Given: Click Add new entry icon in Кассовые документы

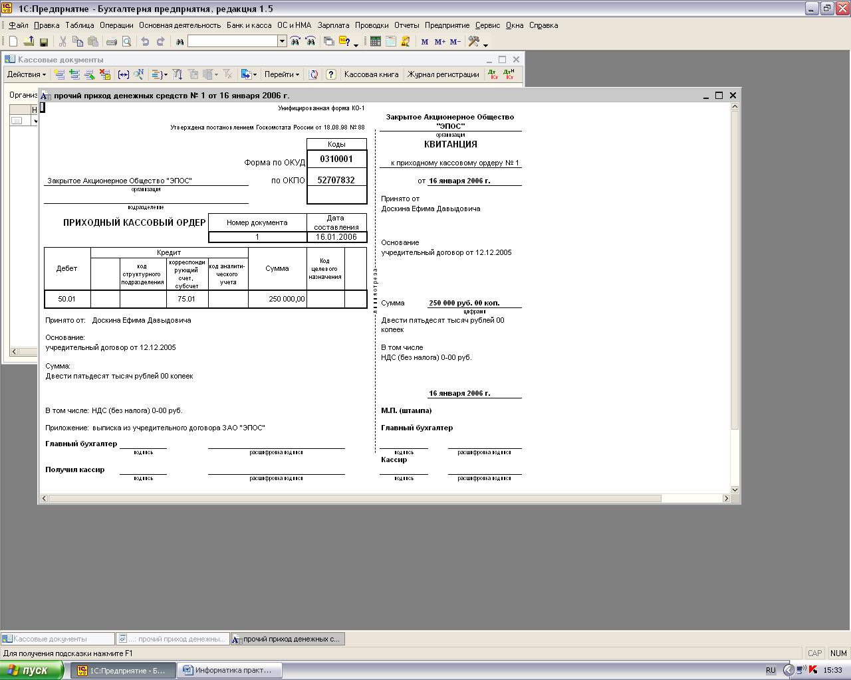Looking at the screenshot, I should click(x=60, y=74).
